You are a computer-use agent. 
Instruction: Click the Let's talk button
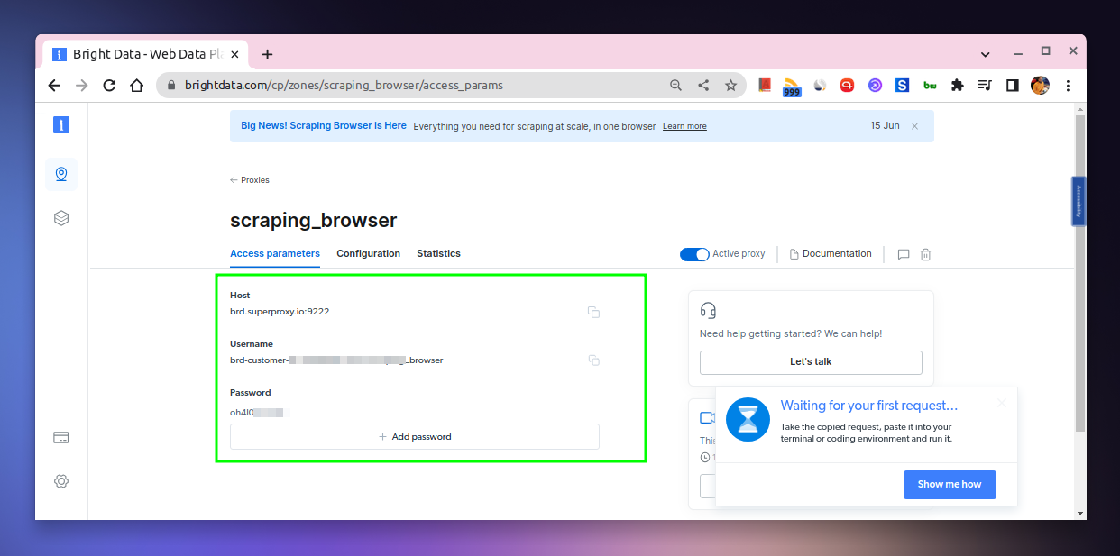tap(811, 362)
